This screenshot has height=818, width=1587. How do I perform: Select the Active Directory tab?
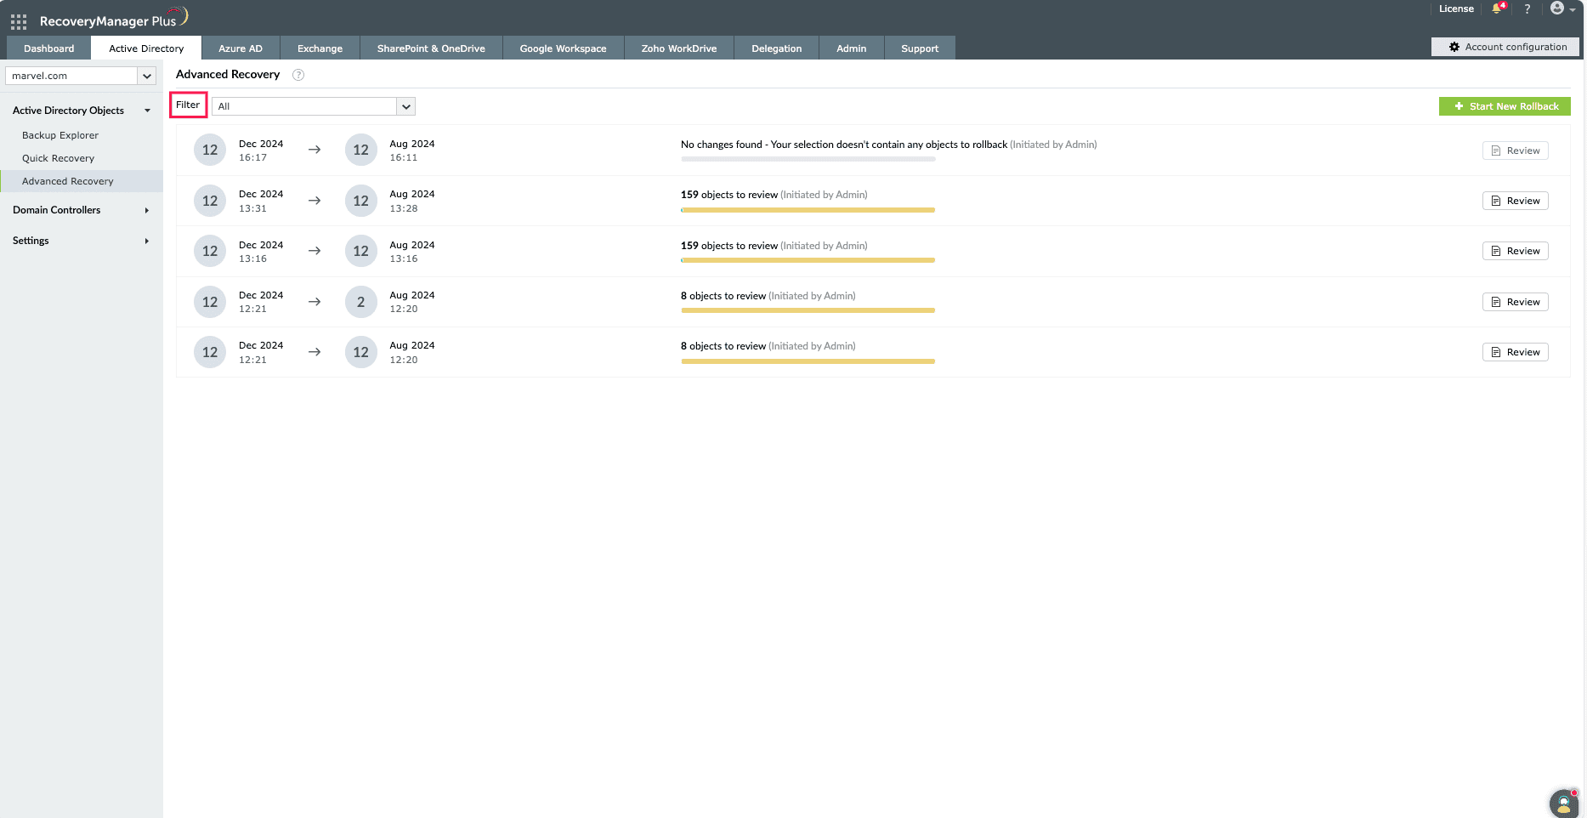pos(146,48)
